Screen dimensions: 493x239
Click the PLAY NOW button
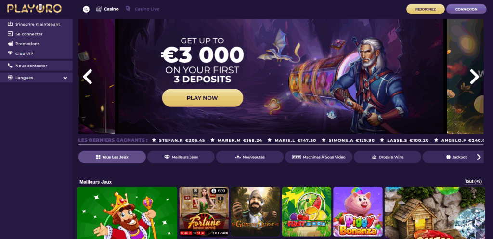[203, 98]
